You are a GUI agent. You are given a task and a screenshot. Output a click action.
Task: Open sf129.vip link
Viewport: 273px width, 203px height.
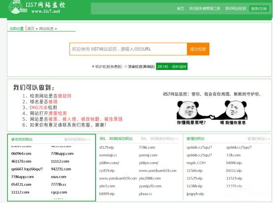click(x=106, y=147)
